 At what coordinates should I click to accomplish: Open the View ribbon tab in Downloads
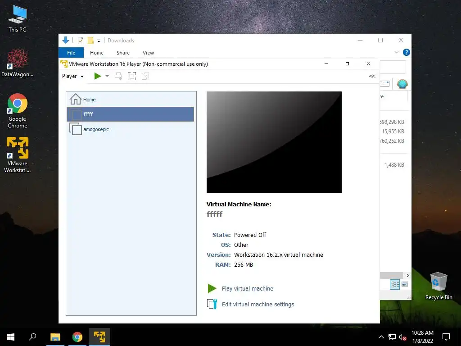(x=148, y=53)
